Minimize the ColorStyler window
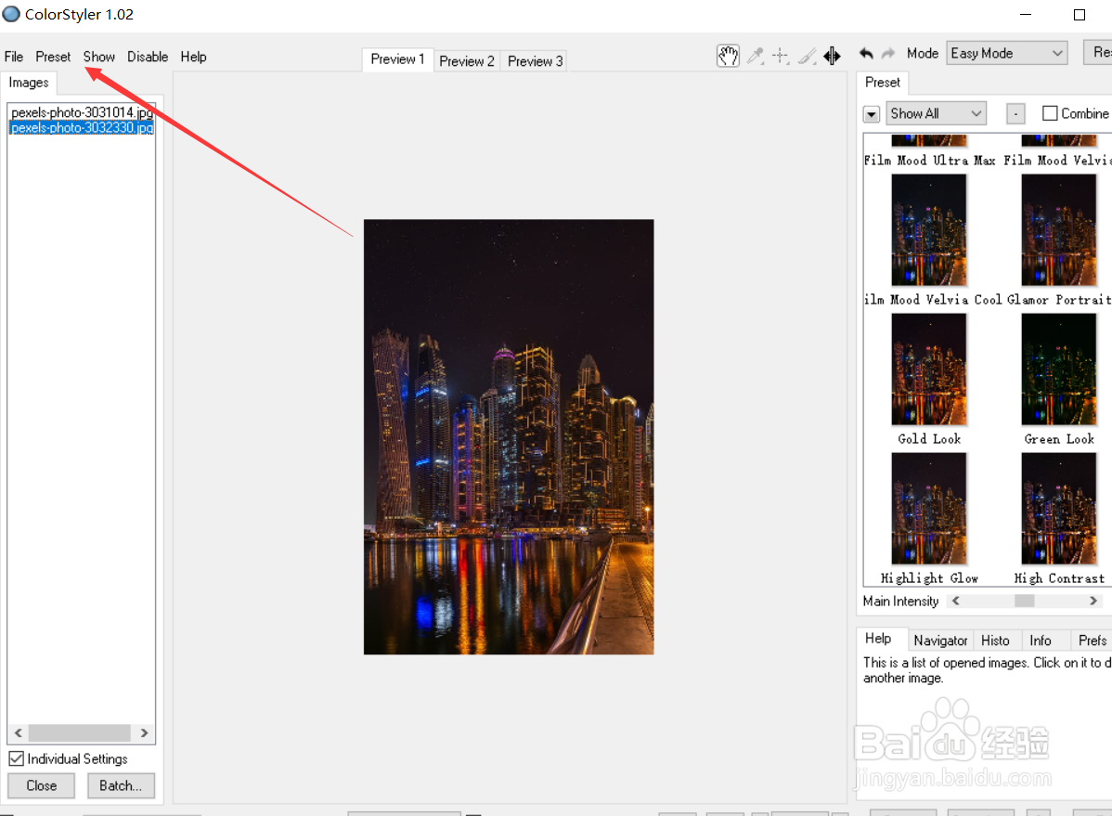 1026,14
